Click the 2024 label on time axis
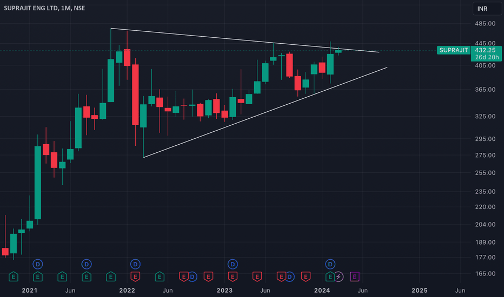 [322, 291]
